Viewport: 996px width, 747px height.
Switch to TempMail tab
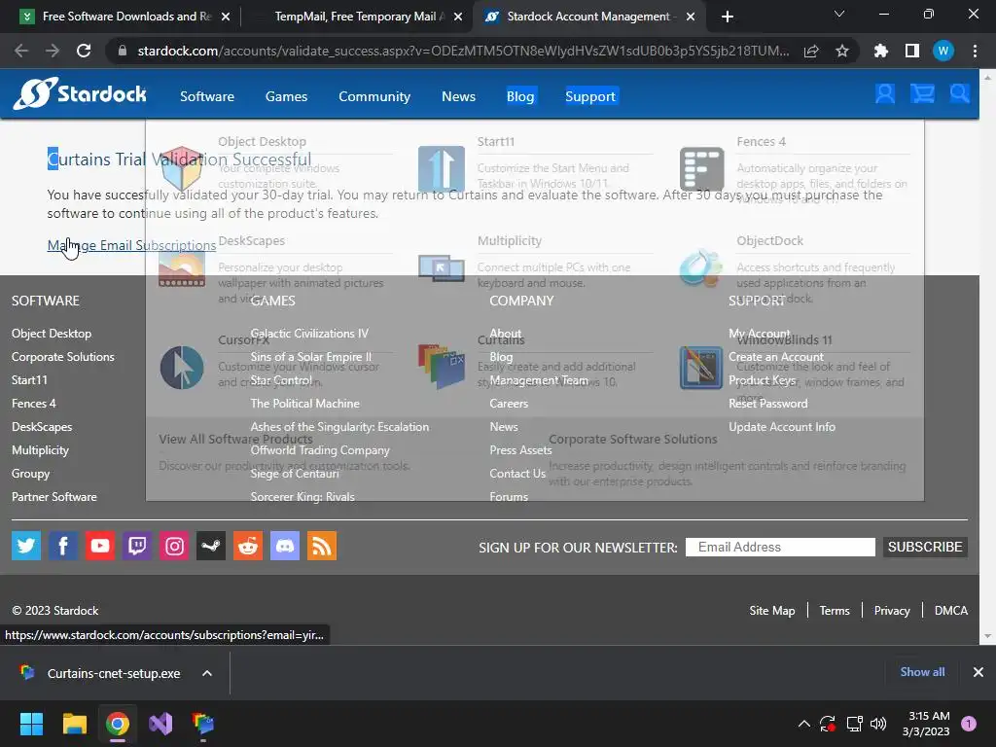pyautogui.click(x=358, y=17)
